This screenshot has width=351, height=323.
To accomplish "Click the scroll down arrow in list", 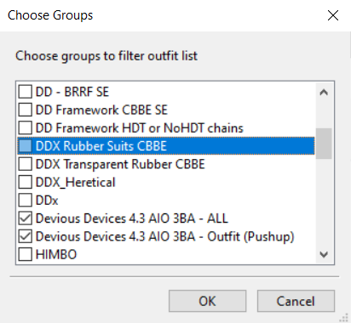I will point(324,254).
